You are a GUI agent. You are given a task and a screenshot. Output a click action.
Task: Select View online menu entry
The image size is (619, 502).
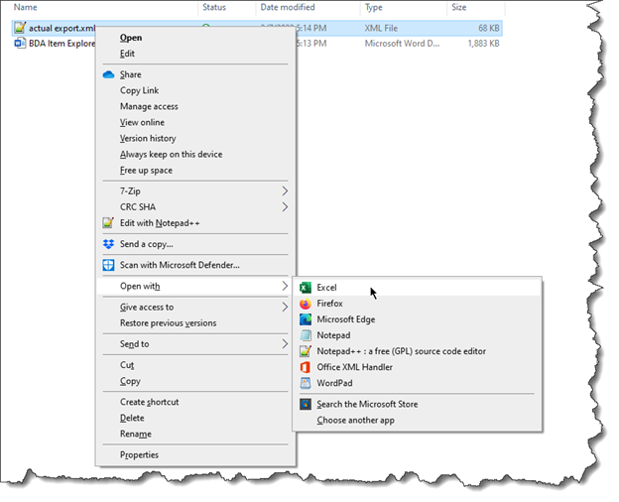pyautogui.click(x=195, y=122)
